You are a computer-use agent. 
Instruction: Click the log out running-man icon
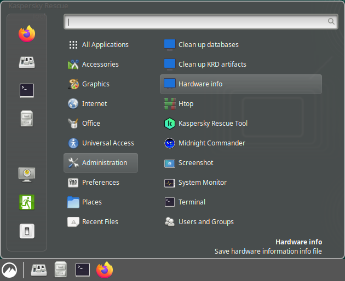pyautogui.click(x=27, y=202)
